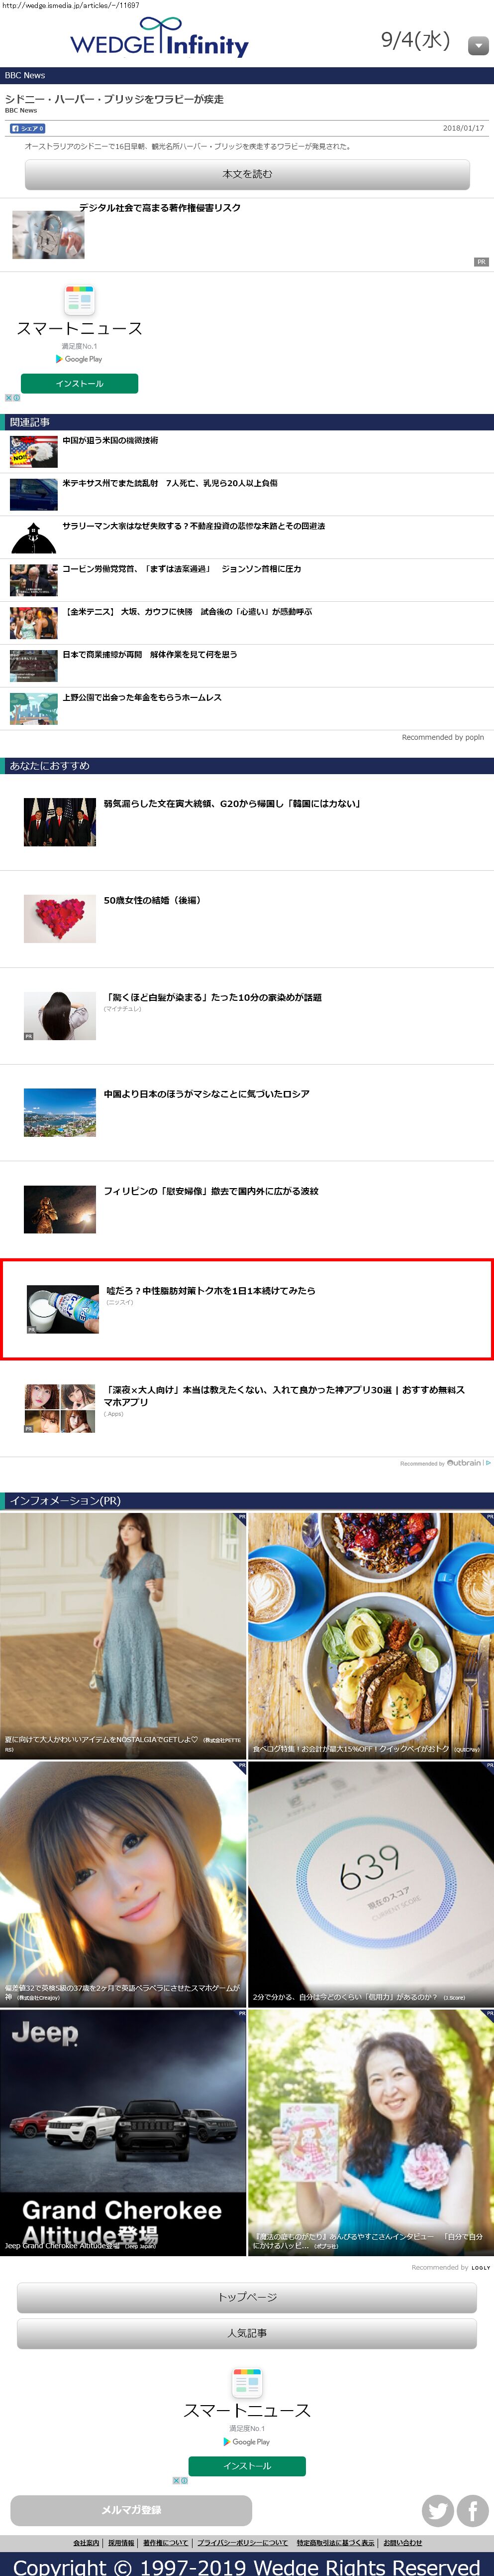Open 中国が狙う米国の機微技術 article

pos(110,440)
